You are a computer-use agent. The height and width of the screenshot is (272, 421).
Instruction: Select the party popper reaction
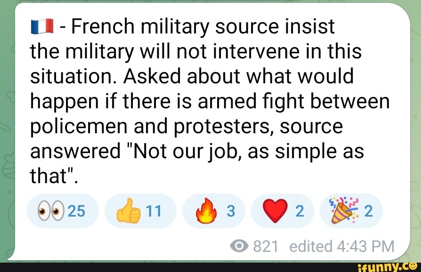pos(351,211)
